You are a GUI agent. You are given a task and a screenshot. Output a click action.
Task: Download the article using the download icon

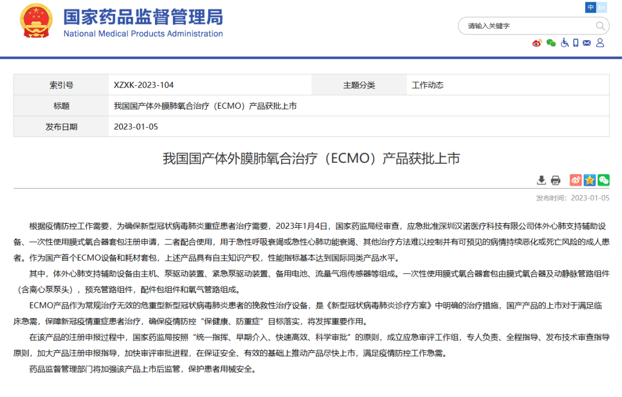(x=541, y=180)
